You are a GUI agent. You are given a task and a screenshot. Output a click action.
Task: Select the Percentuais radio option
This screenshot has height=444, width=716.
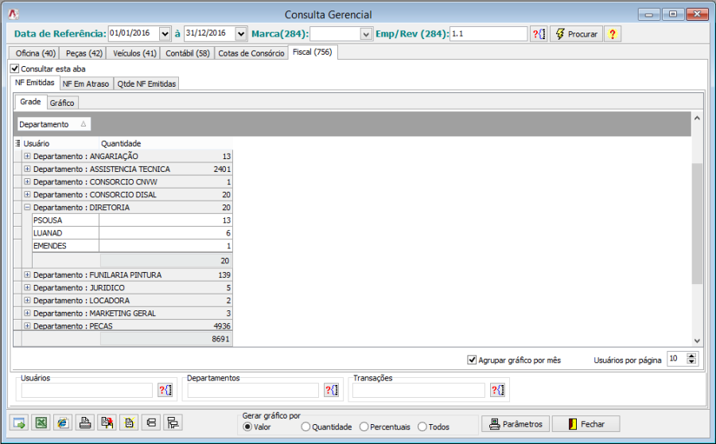click(364, 426)
